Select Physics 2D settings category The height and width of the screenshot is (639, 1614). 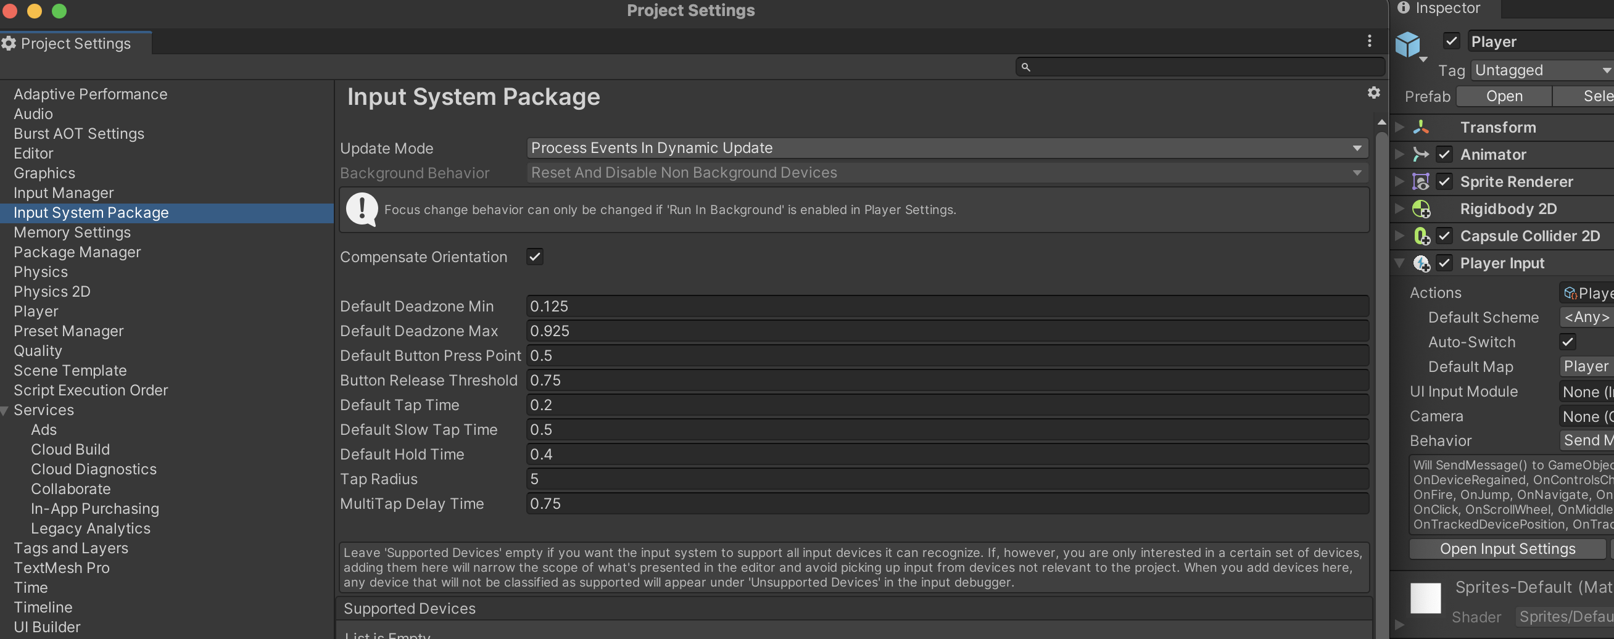pyautogui.click(x=52, y=291)
